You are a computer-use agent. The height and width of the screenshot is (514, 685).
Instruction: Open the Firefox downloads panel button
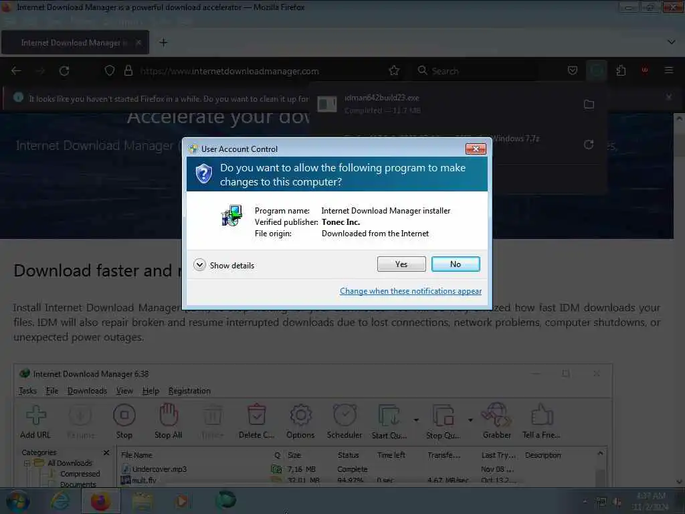click(597, 70)
